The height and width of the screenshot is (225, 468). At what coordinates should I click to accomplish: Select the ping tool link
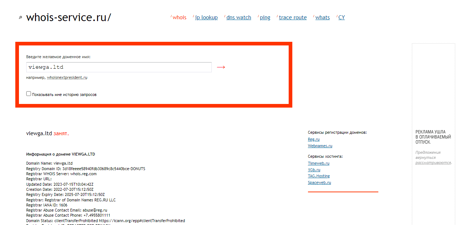[265, 17]
